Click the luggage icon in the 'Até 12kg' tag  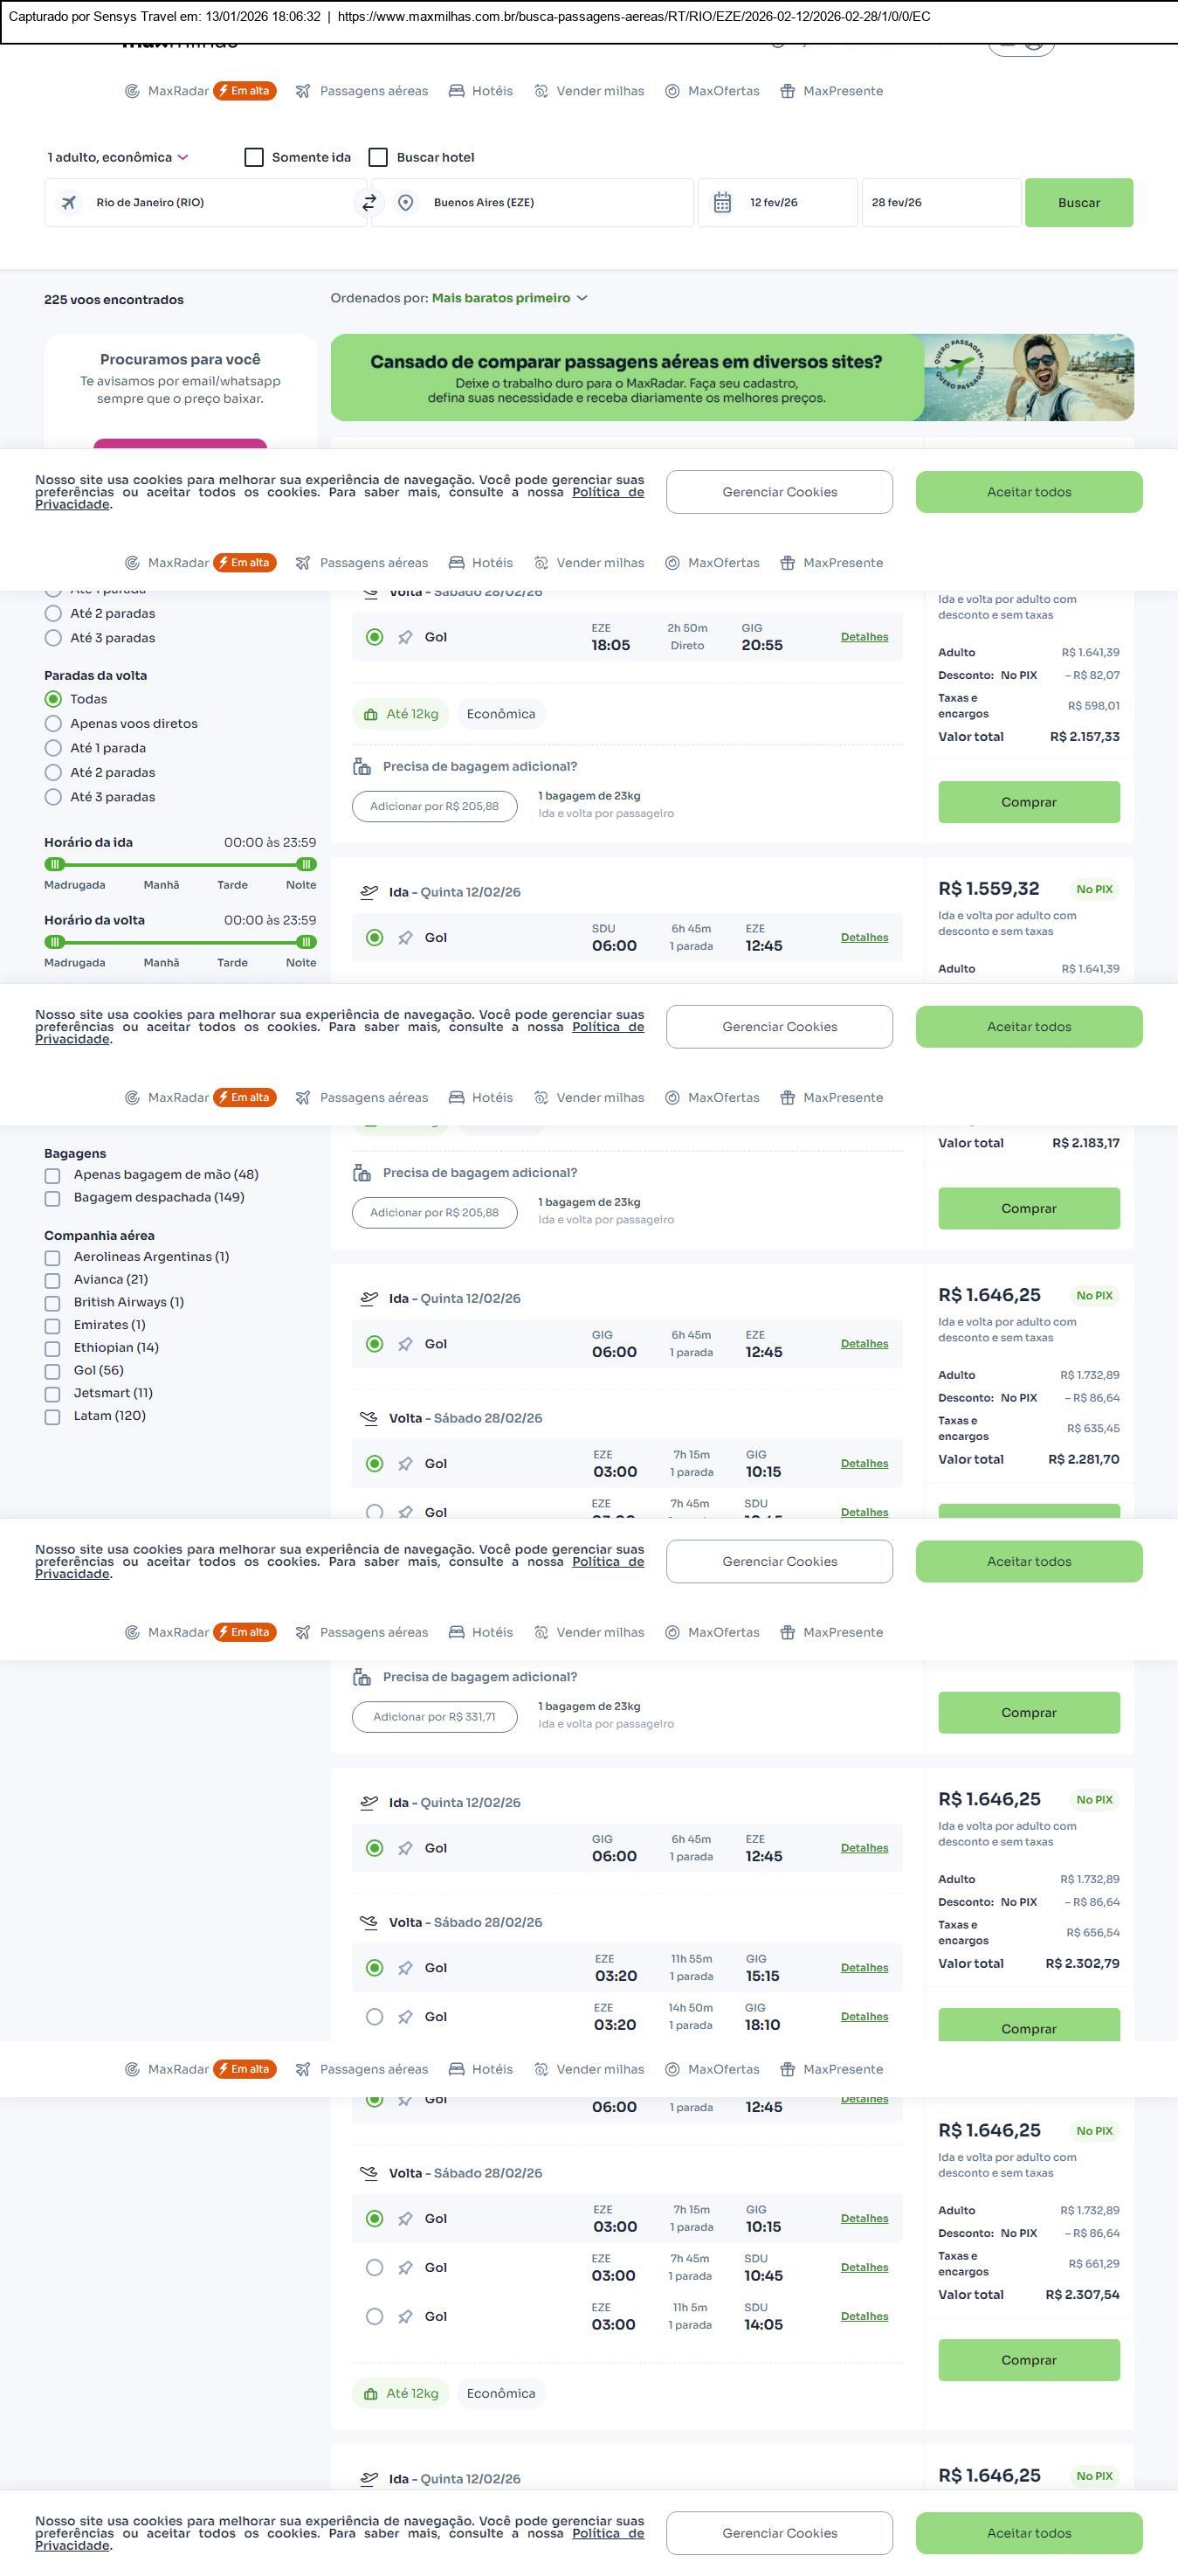point(370,714)
